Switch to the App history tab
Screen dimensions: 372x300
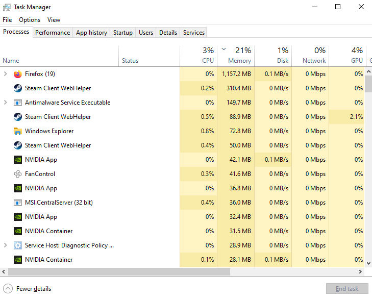91,33
